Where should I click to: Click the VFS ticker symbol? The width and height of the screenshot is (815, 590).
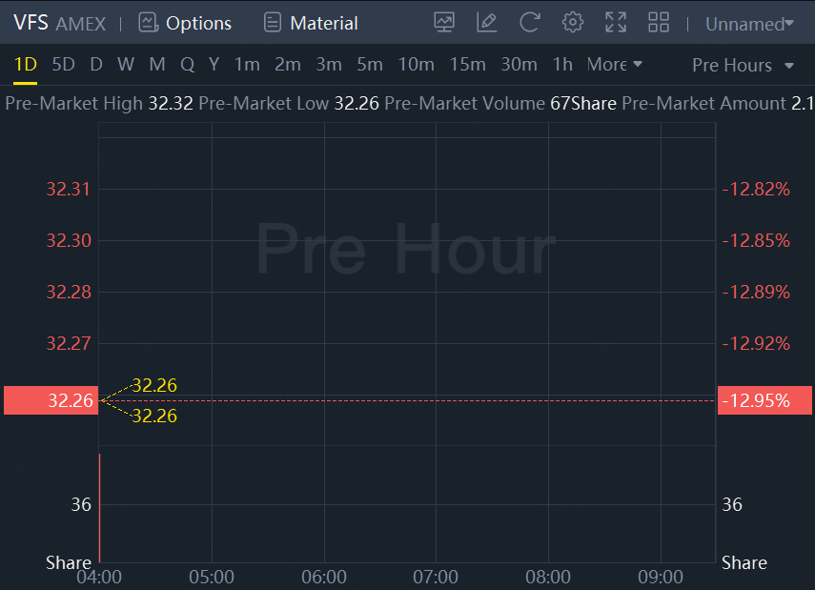31,23
